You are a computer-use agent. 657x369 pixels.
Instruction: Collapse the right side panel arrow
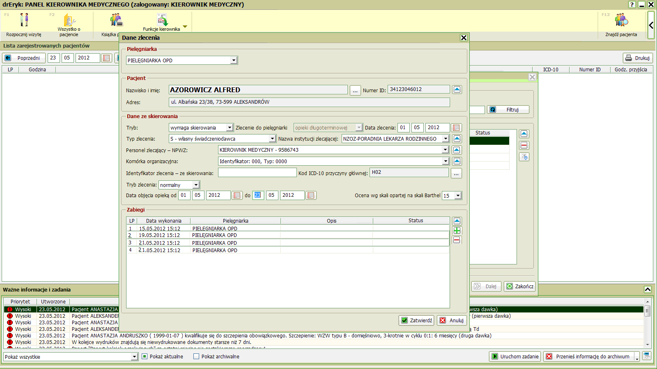[651, 25]
